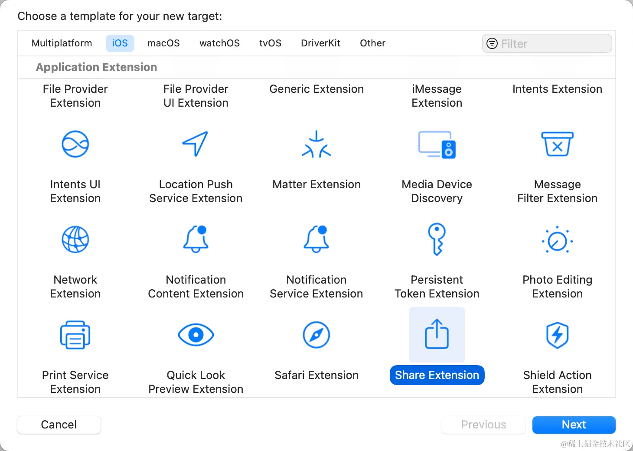Click the highlighted "Share Extension" label
This screenshot has height=451, width=633.
(437, 375)
